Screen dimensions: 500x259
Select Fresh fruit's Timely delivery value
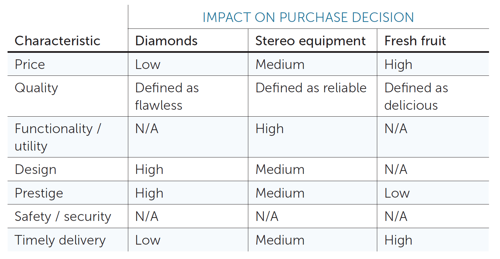(398, 240)
